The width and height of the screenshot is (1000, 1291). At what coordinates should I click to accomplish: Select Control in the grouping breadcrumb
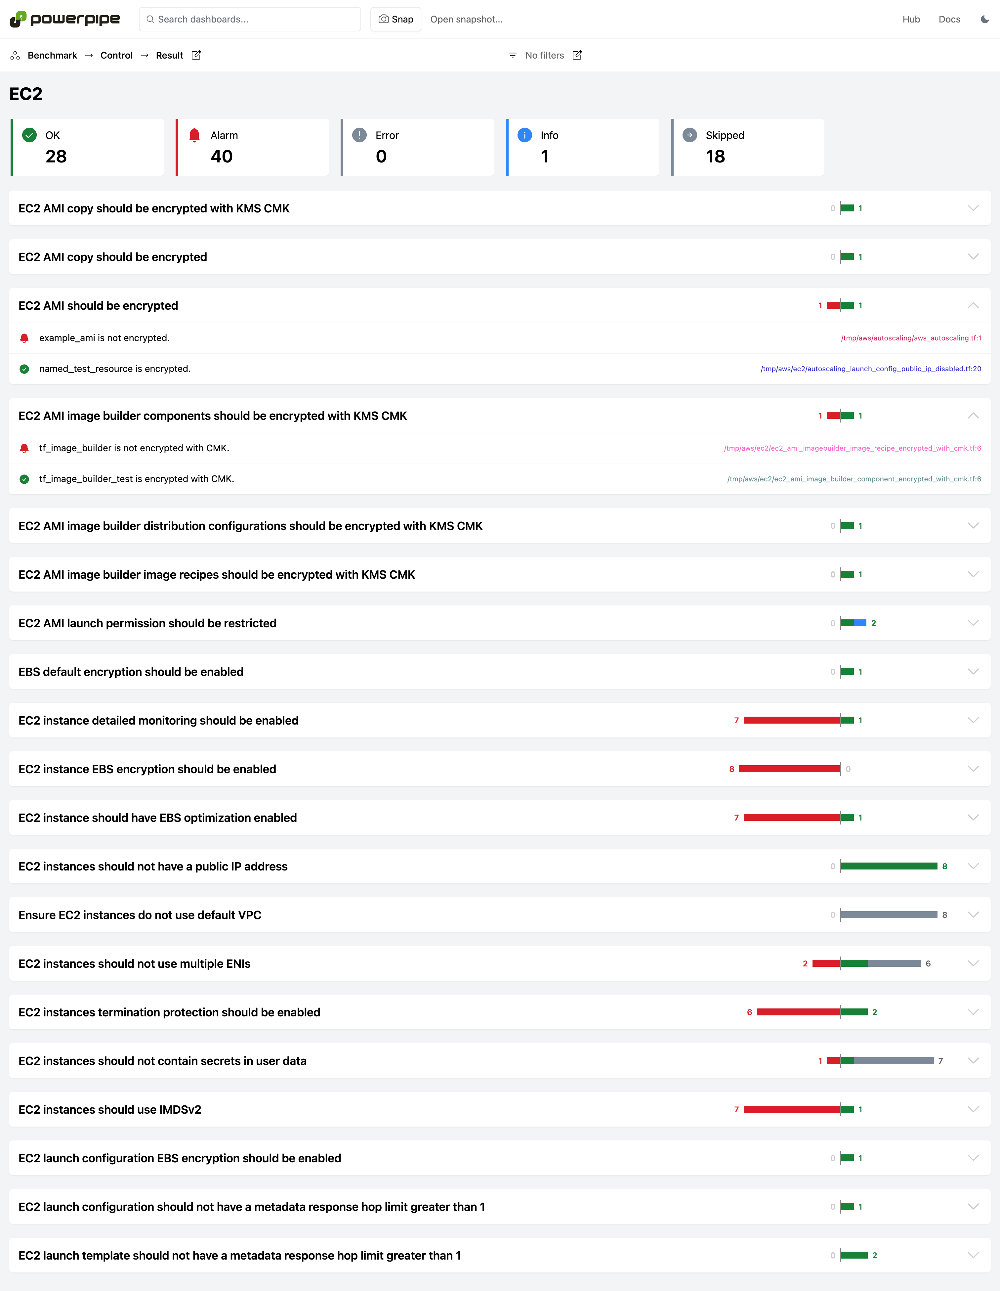tap(116, 55)
